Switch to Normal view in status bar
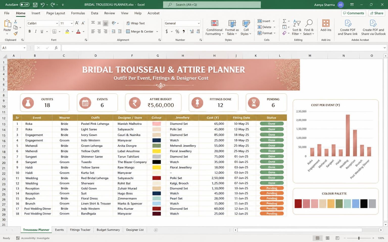 [x=318, y=238]
